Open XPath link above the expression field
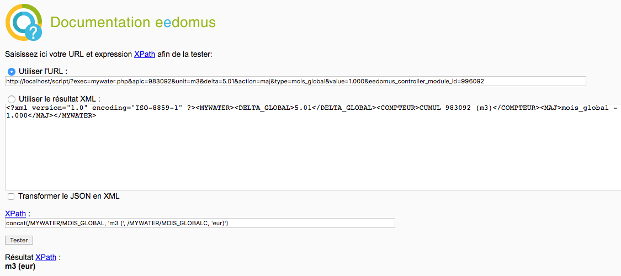The height and width of the screenshot is (276, 621). [x=15, y=214]
